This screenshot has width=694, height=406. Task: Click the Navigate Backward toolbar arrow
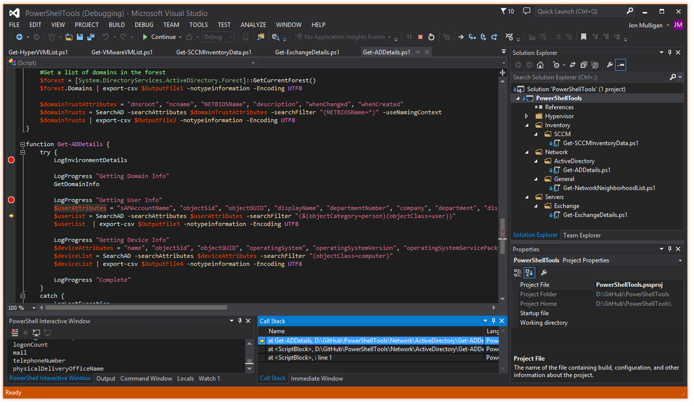click(x=19, y=37)
